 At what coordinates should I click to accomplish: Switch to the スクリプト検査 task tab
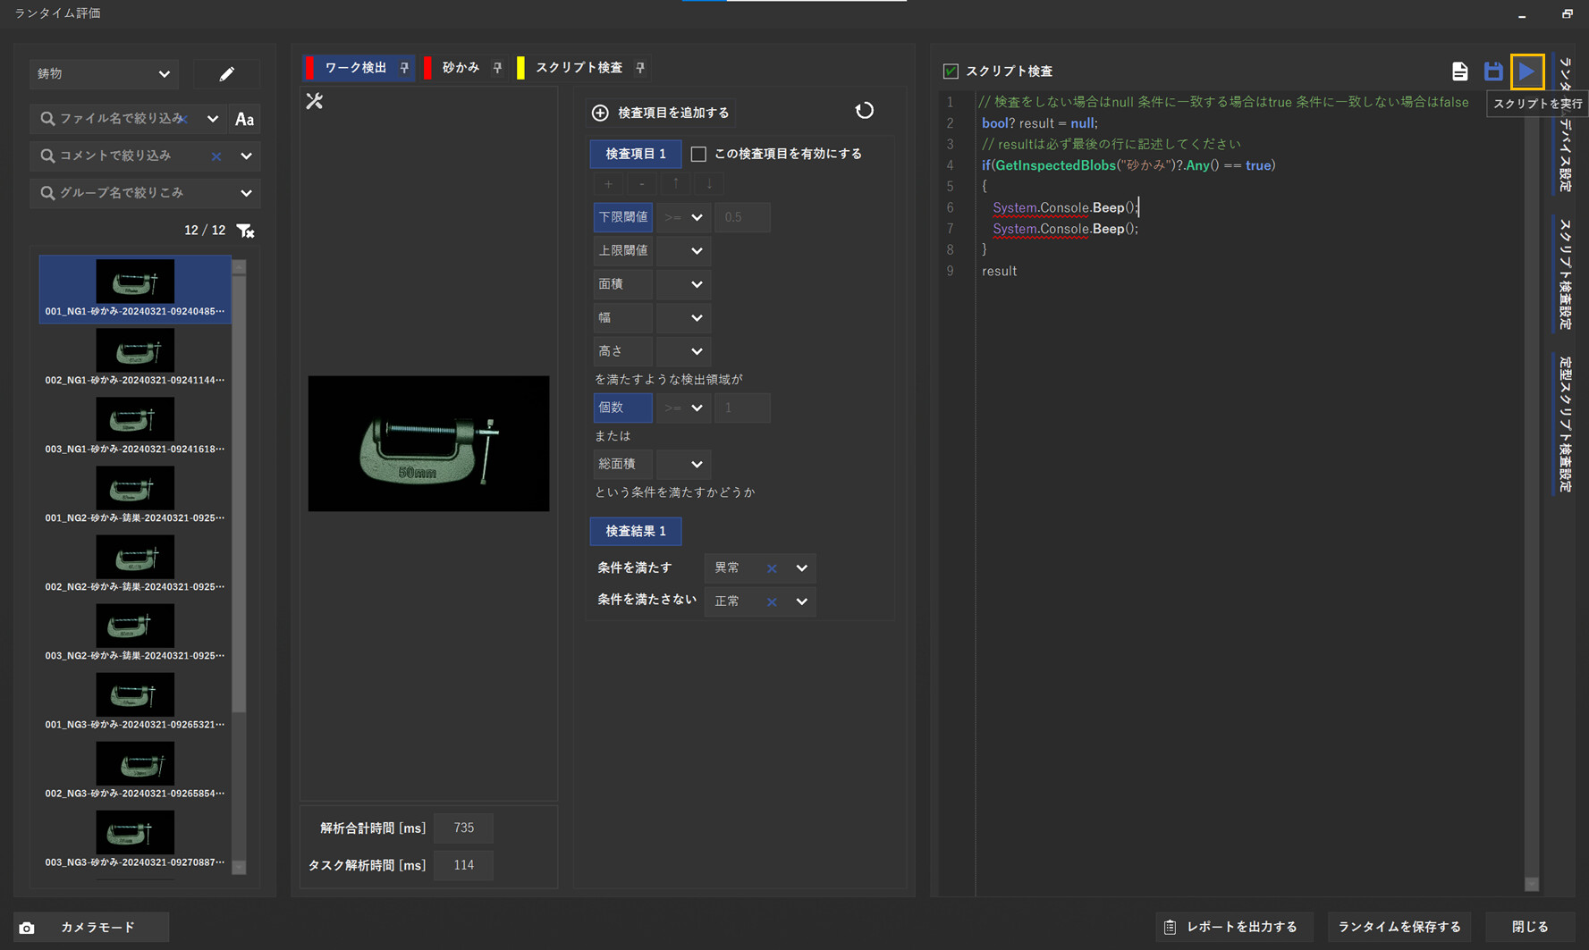tap(579, 68)
